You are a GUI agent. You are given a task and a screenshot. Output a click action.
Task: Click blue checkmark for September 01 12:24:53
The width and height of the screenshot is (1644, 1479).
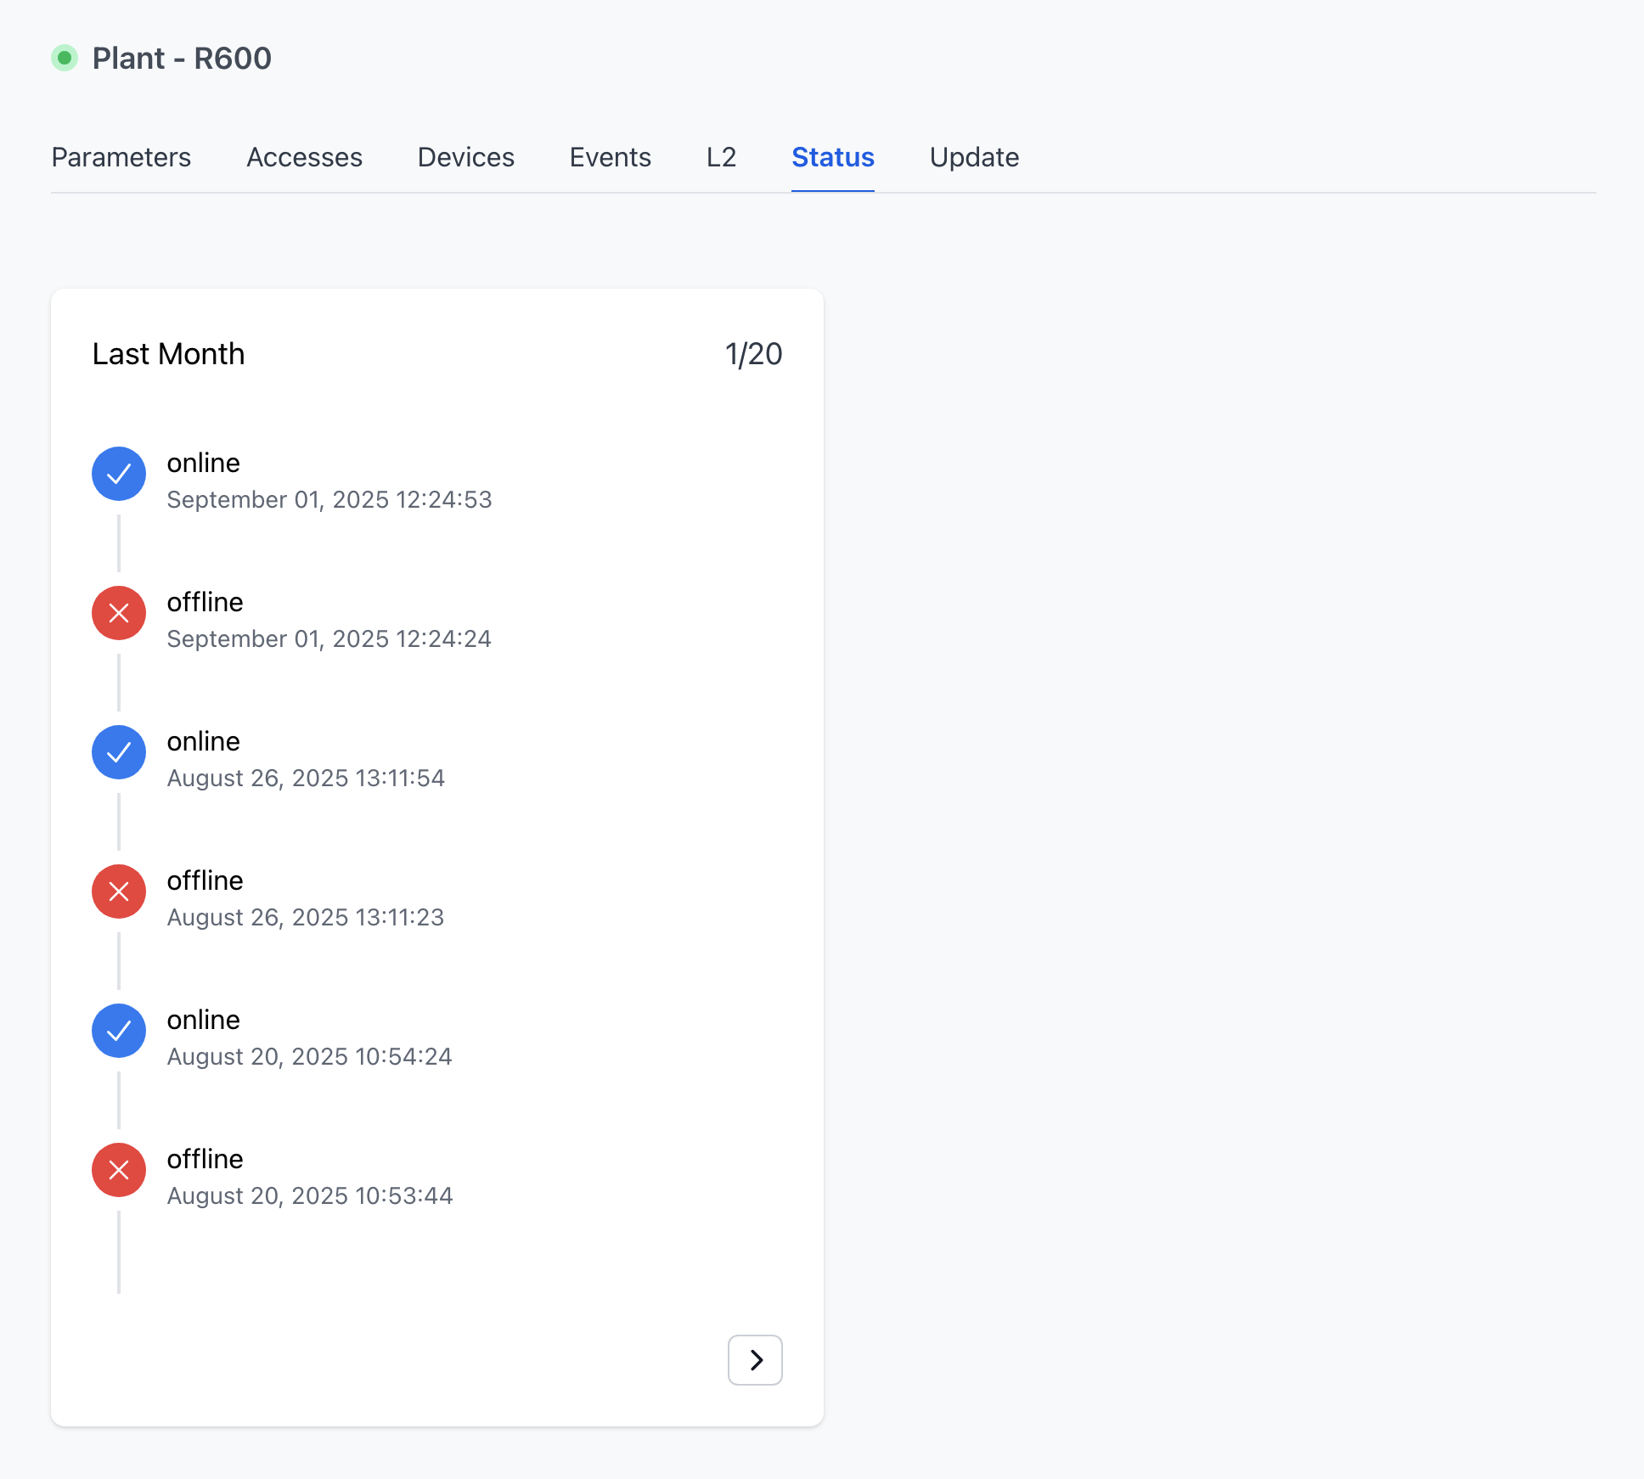pos(119,474)
